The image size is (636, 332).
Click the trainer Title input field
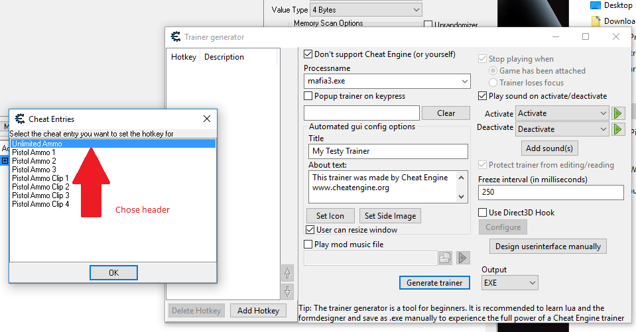coord(388,151)
